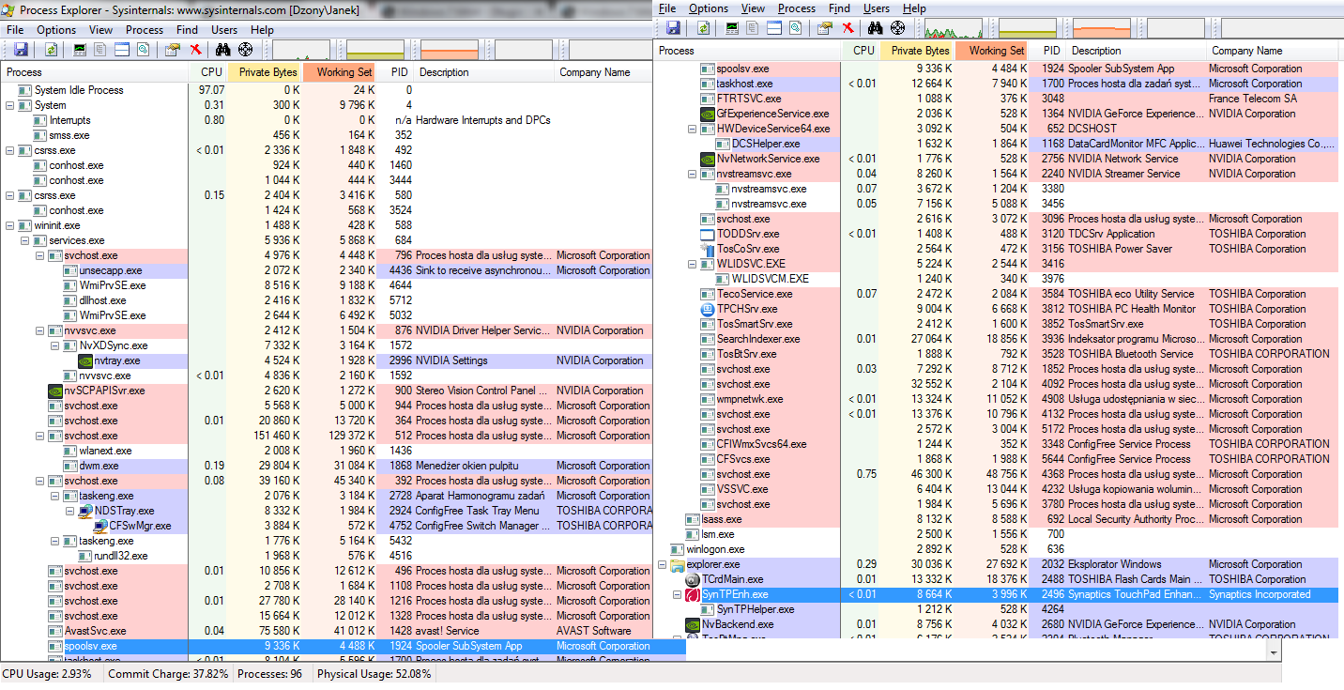
Task: Click crosshair target icon in right window toolbar
Action: [898, 28]
